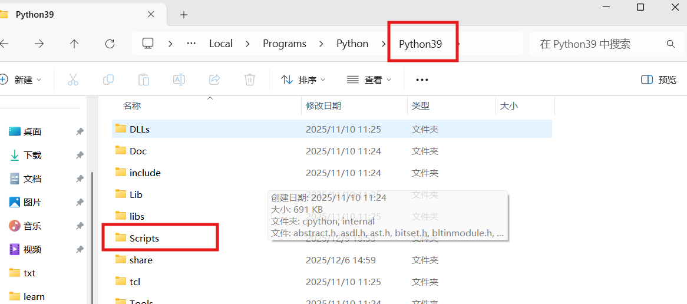Open the Local breadcrumb folder
687x304 pixels.
(x=221, y=44)
